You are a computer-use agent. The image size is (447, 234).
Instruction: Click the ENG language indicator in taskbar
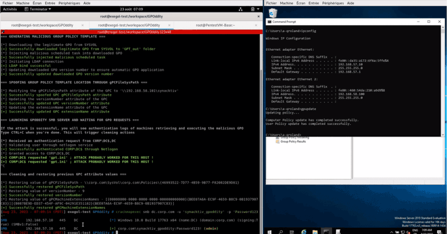point(415,230)
